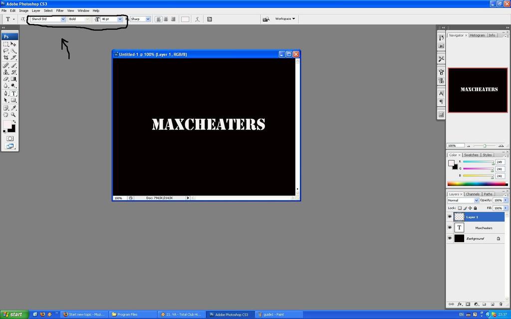The height and width of the screenshot is (319, 511).
Task: Open the Sharp anti-aliasing dropdown
Action: pyautogui.click(x=147, y=19)
